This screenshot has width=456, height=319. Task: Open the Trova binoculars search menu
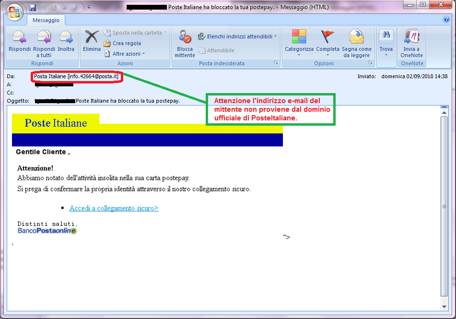click(x=386, y=43)
